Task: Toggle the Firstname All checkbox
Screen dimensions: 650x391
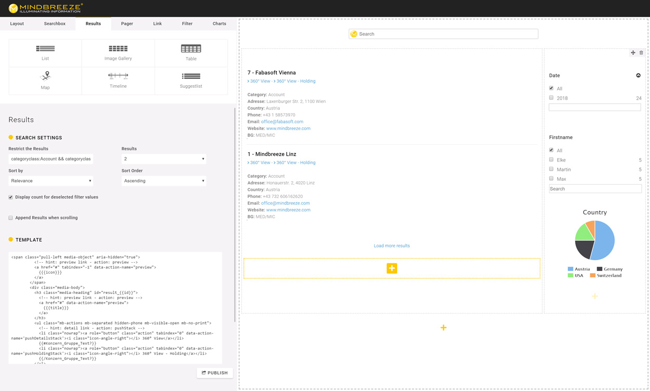Action: point(551,150)
